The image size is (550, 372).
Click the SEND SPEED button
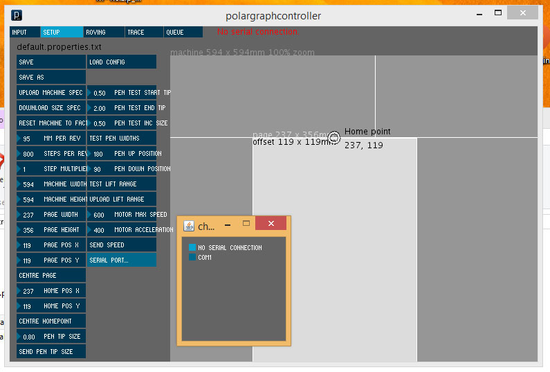pos(122,245)
